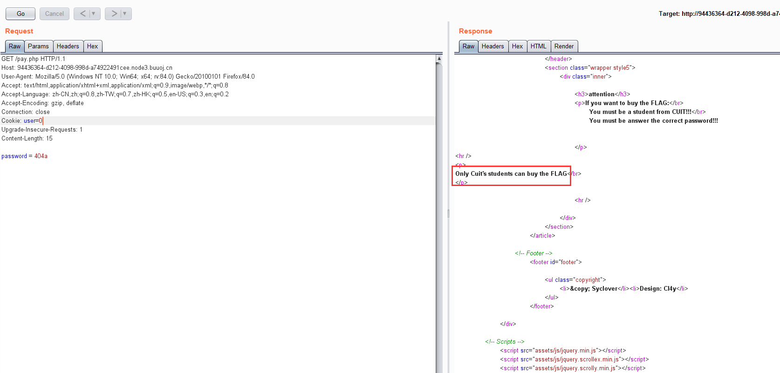Viewport: 780px width, 373px height.
Task: Click the Cancel button
Action: tap(55, 13)
